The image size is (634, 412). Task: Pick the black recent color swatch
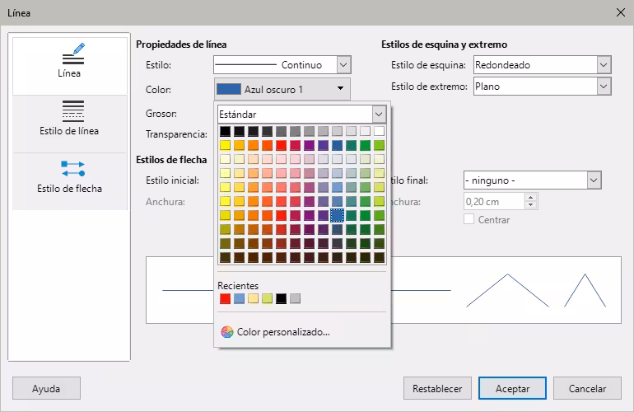(x=281, y=298)
